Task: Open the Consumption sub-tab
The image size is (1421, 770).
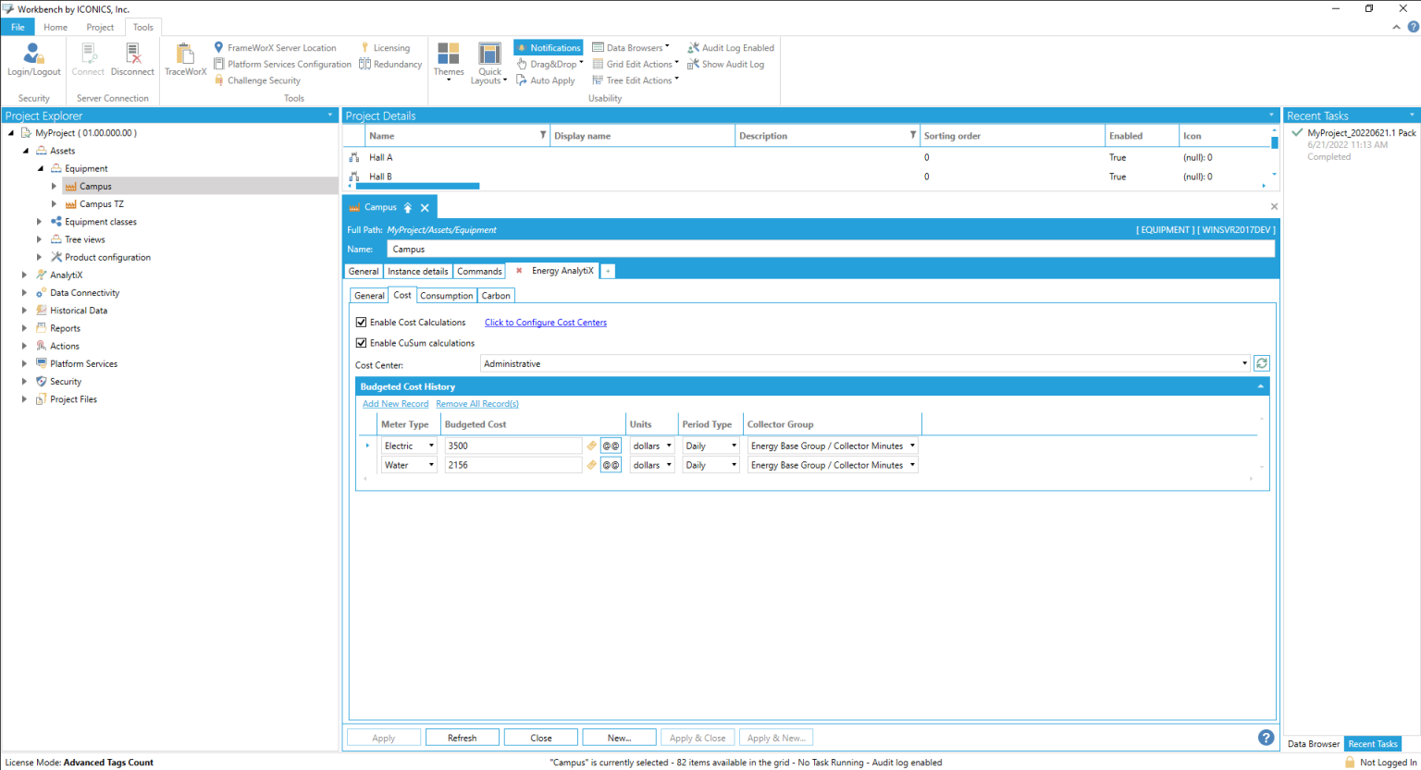Action: pyautogui.click(x=447, y=296)
